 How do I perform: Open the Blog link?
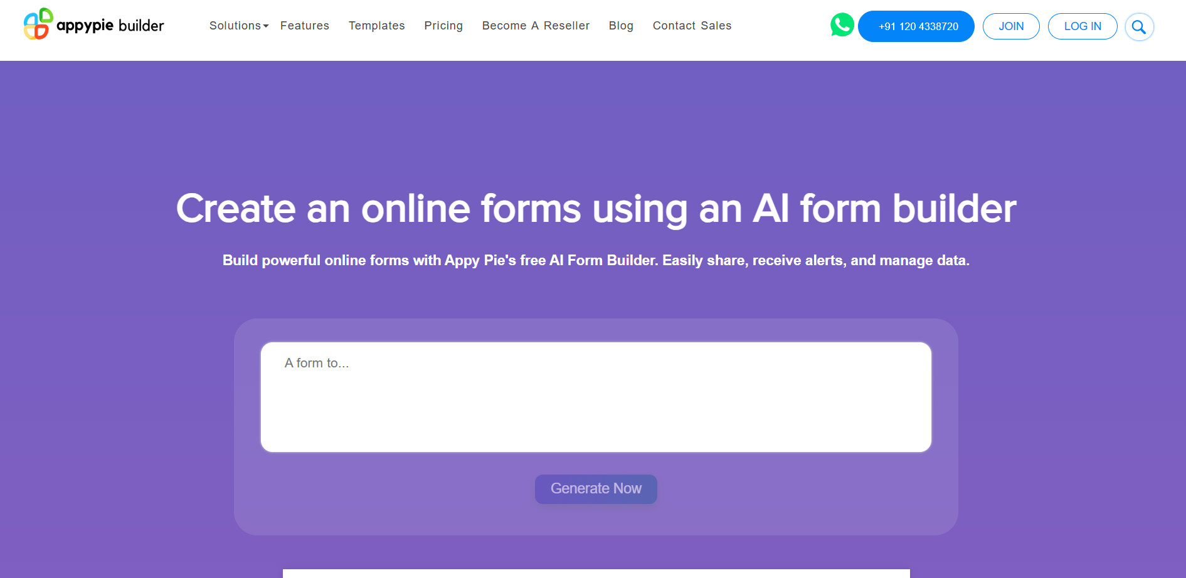coord(620,26)
